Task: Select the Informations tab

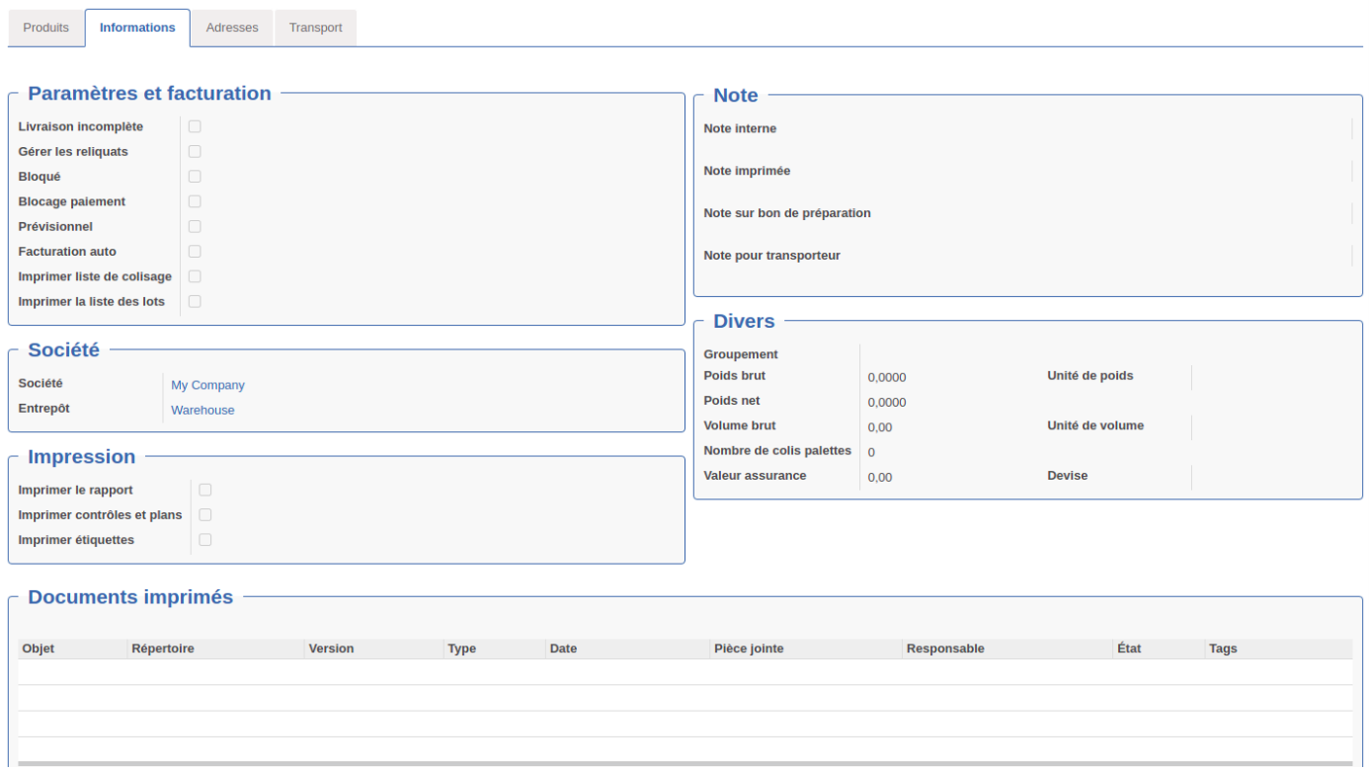Action: 137,28
